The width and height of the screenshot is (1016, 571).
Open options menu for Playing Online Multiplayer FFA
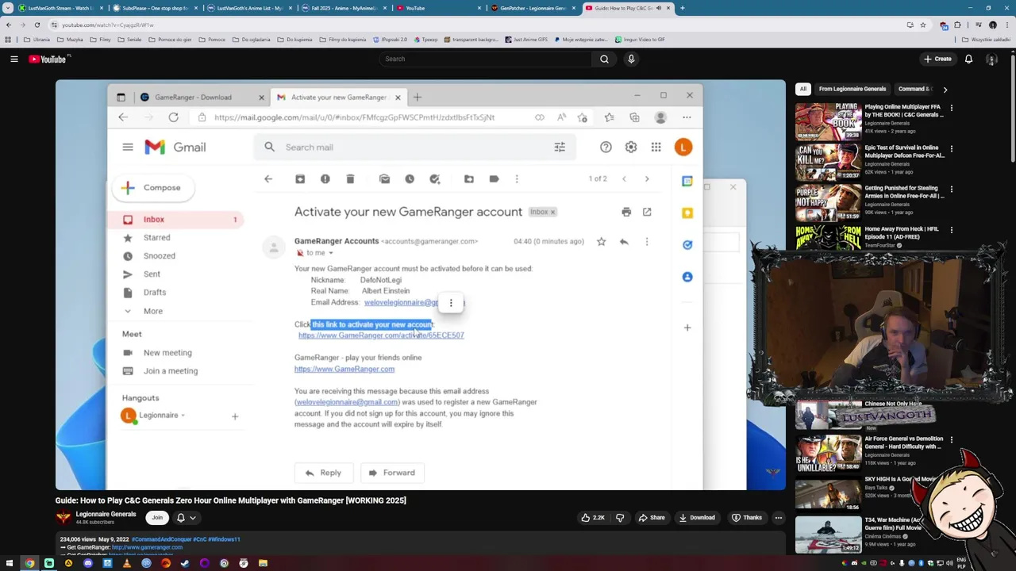(951, 108)
